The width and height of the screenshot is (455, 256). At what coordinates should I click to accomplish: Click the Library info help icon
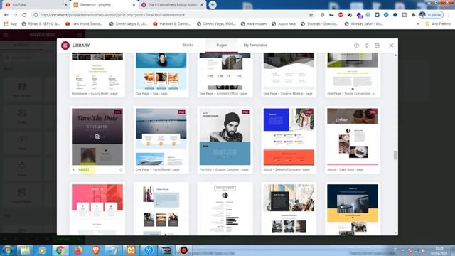[x=356, y=46]
